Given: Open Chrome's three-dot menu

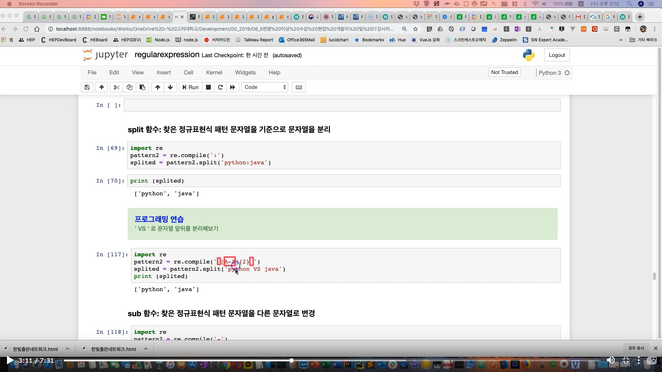Looking at the screenshot, I should pos(654,29).
